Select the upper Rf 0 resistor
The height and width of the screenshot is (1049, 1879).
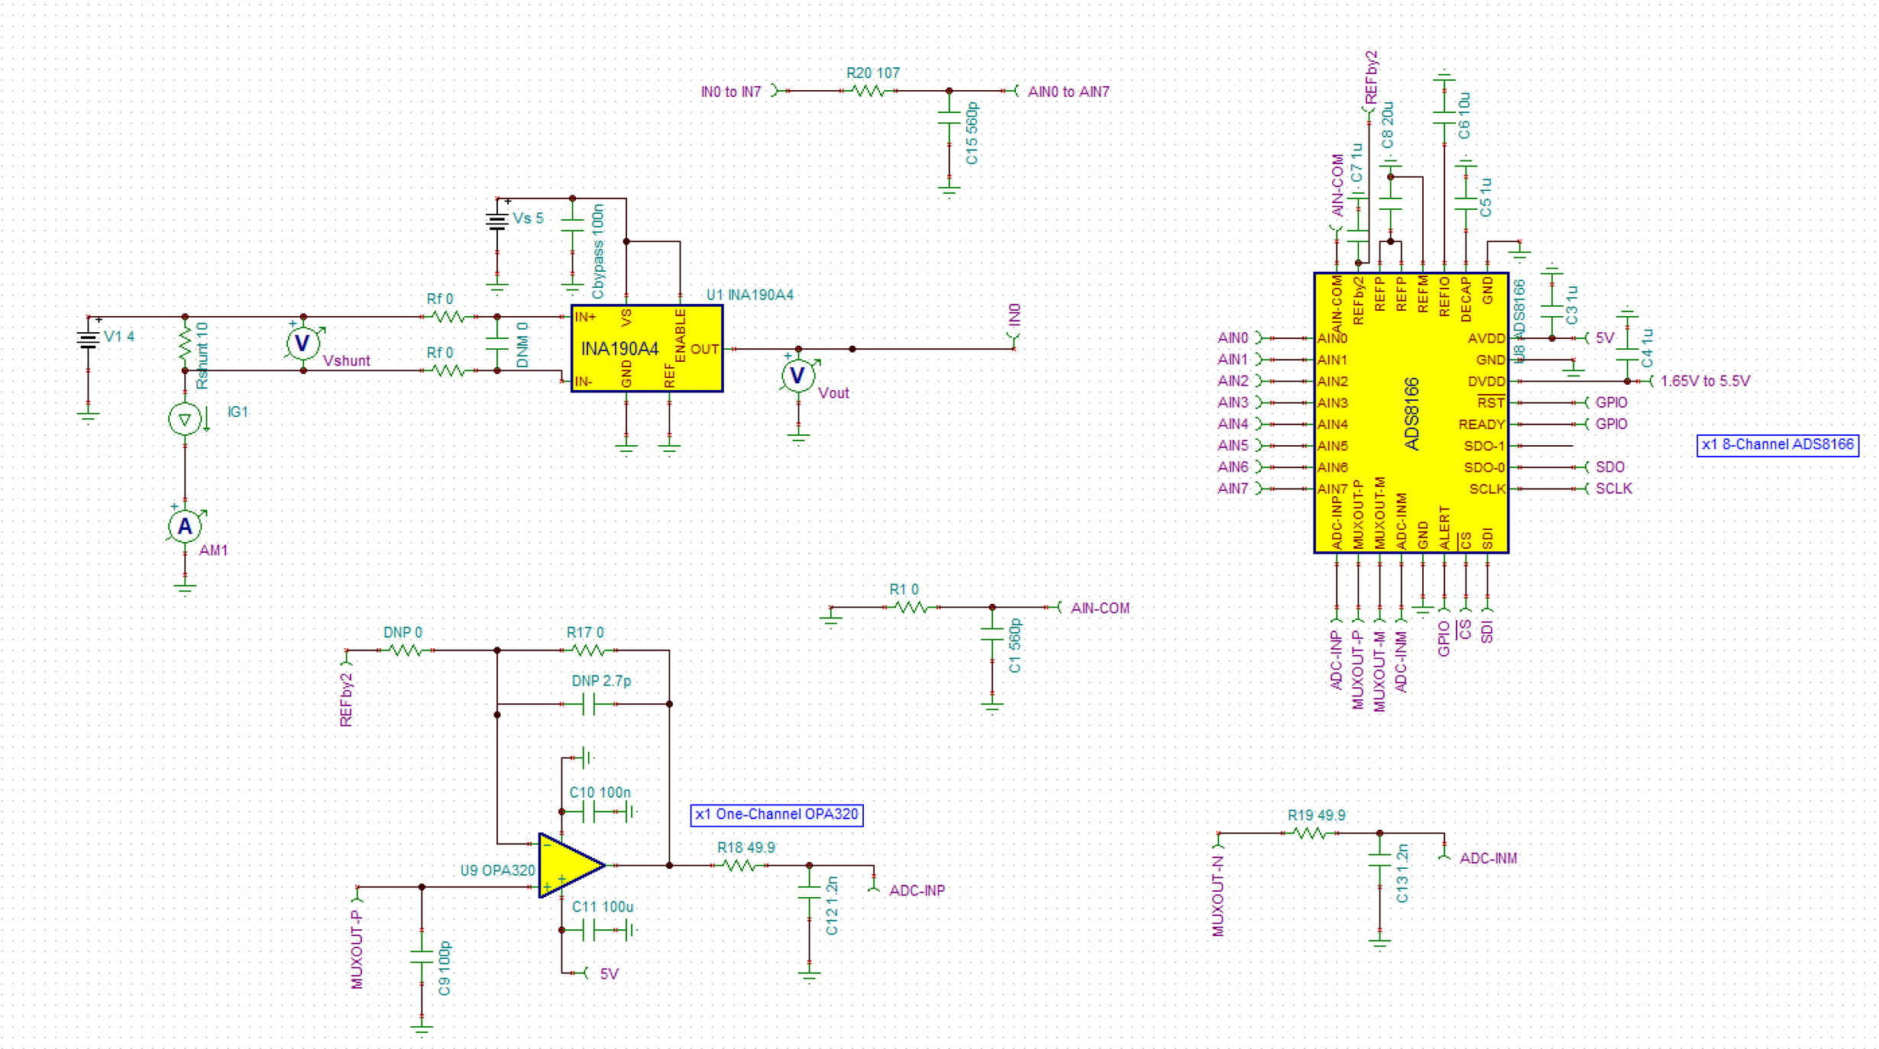coord(448,316)
